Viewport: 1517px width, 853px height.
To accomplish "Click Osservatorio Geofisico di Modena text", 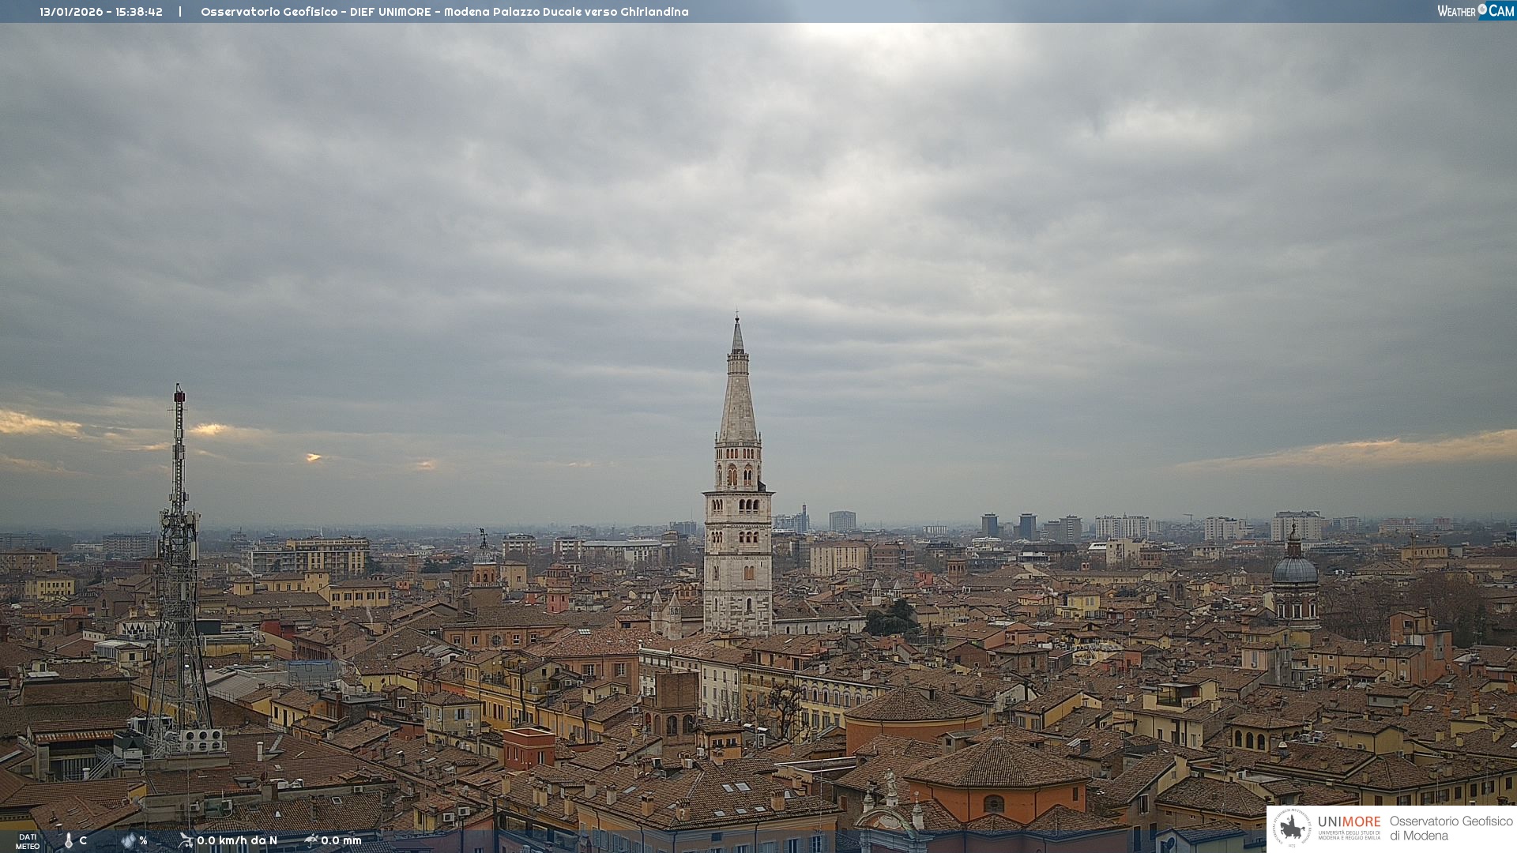I will point(1451,828).
